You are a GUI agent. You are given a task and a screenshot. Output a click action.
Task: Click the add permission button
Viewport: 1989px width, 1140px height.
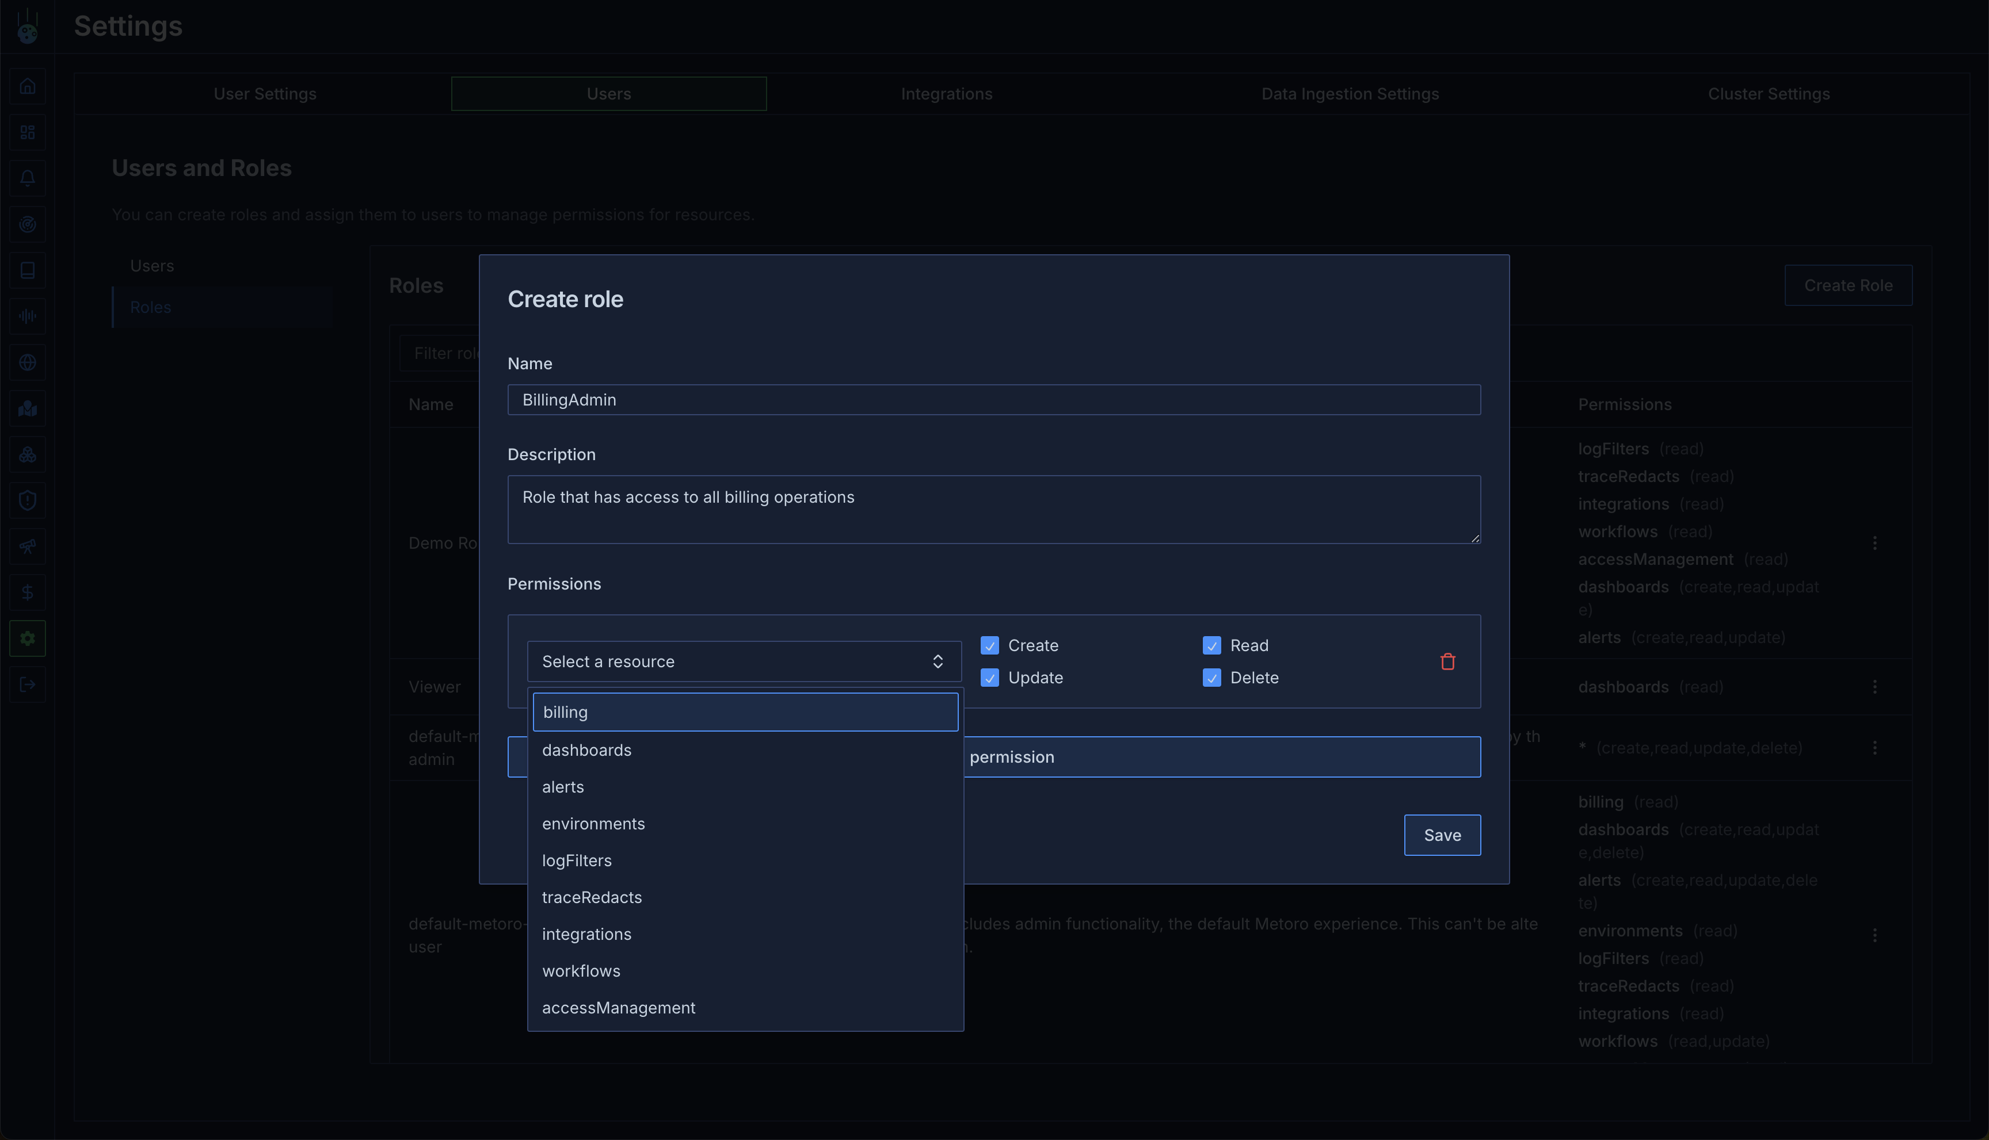(1221, 757)
